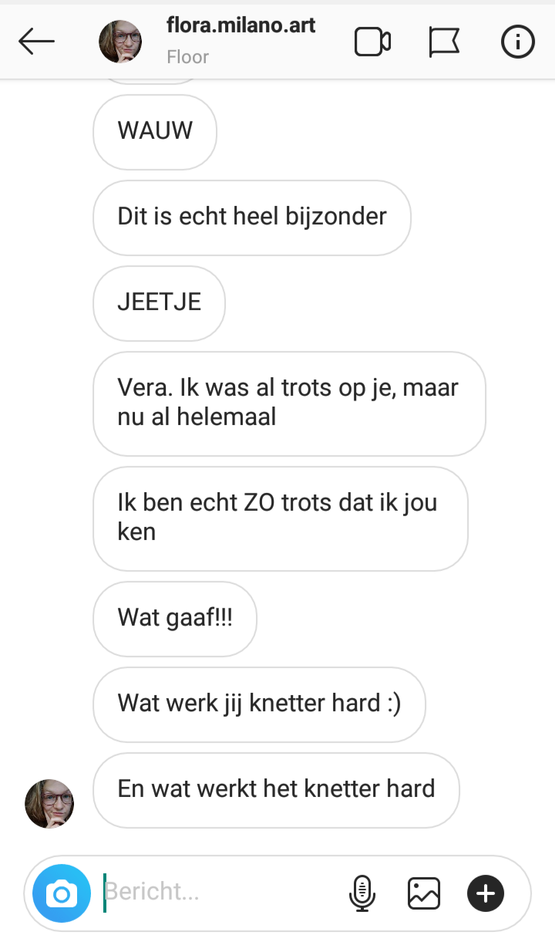Tap the sender avatar beside last message
Screen dimensions: 555x949
[49, 803]
